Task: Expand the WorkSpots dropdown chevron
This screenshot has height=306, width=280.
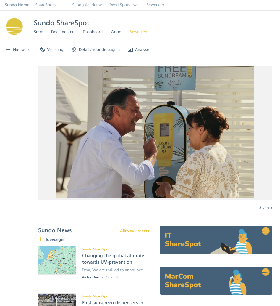Action: click(x=135, y=5)
